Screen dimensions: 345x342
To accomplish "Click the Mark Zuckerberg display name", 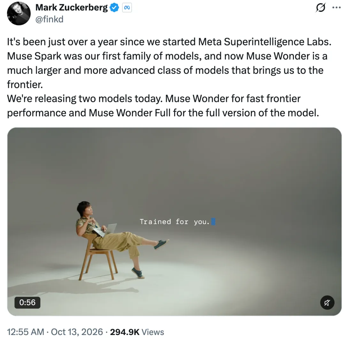I will pyautogui.click(x=72, y=7).
